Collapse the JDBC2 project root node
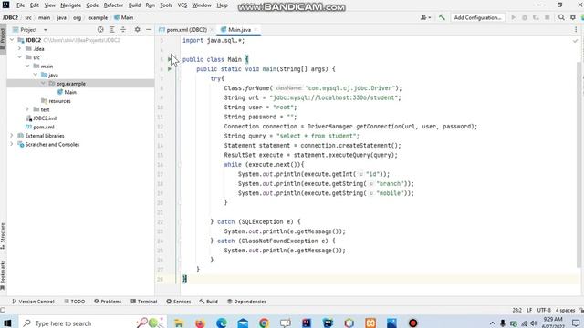 click(12, 40)
